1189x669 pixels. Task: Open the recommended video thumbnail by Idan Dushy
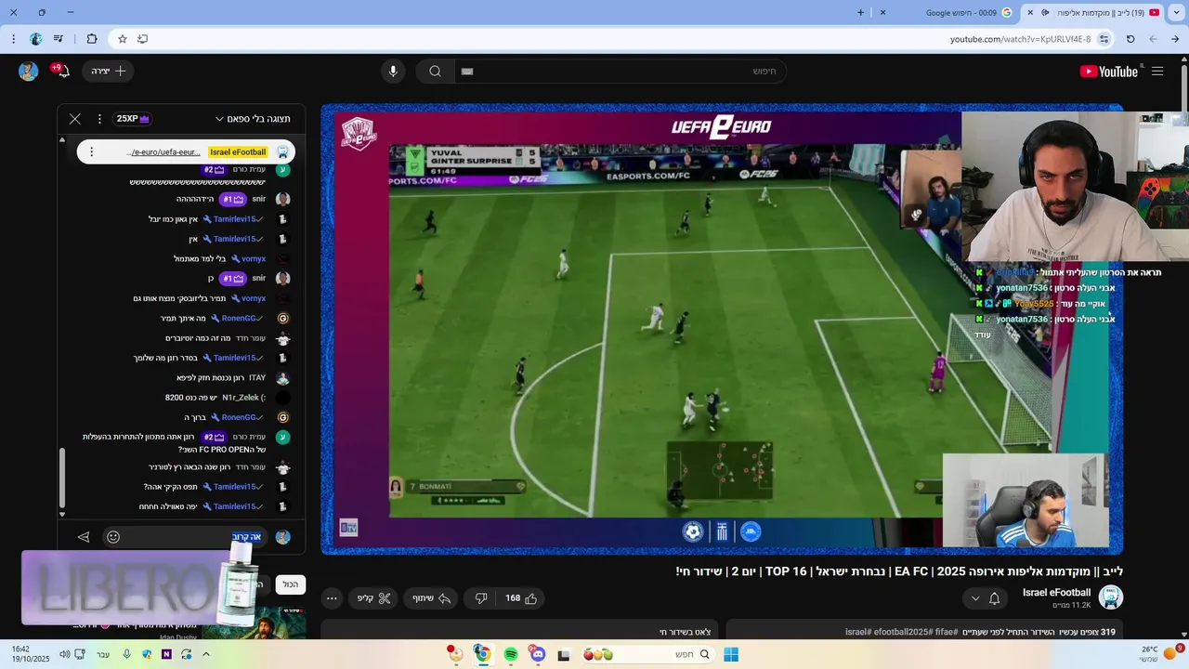point(254,623)
